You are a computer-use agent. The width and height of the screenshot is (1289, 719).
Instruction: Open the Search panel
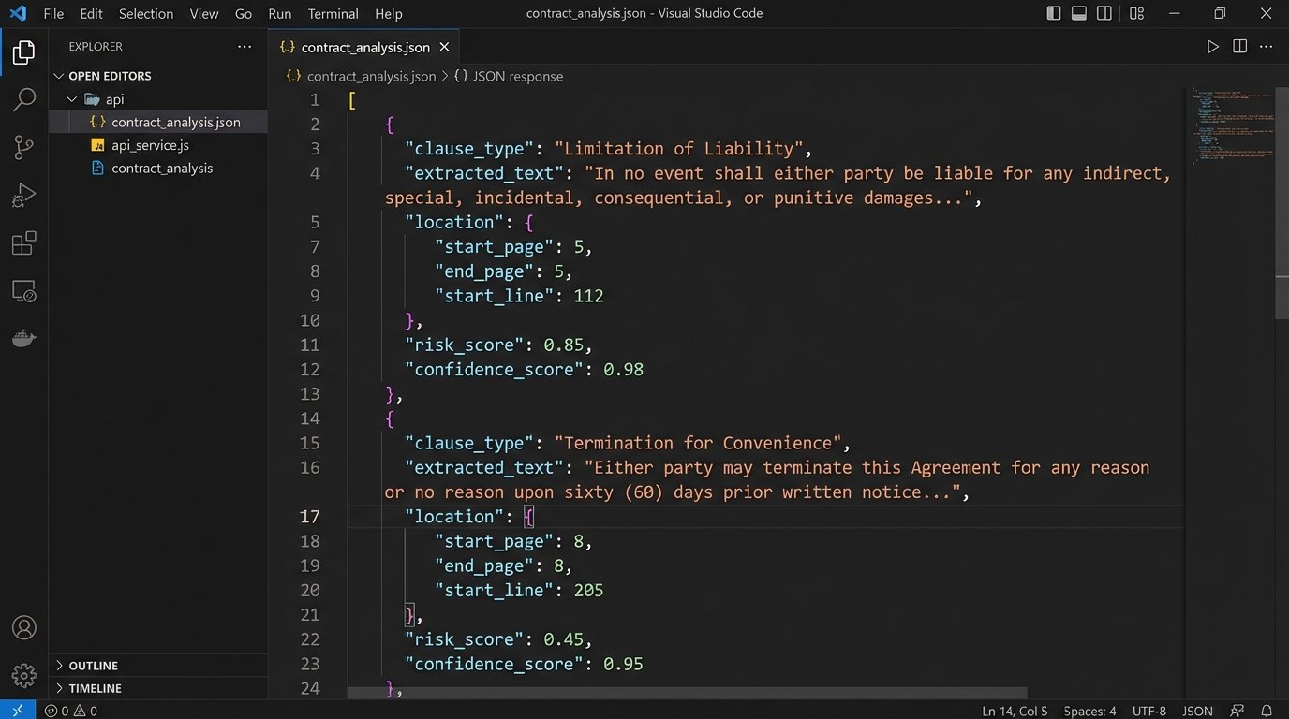pyautogui.click(x=23, y=98)
